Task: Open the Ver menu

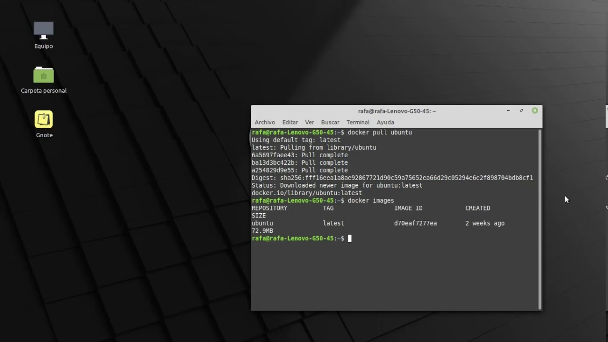Action: tap(309, 122)
